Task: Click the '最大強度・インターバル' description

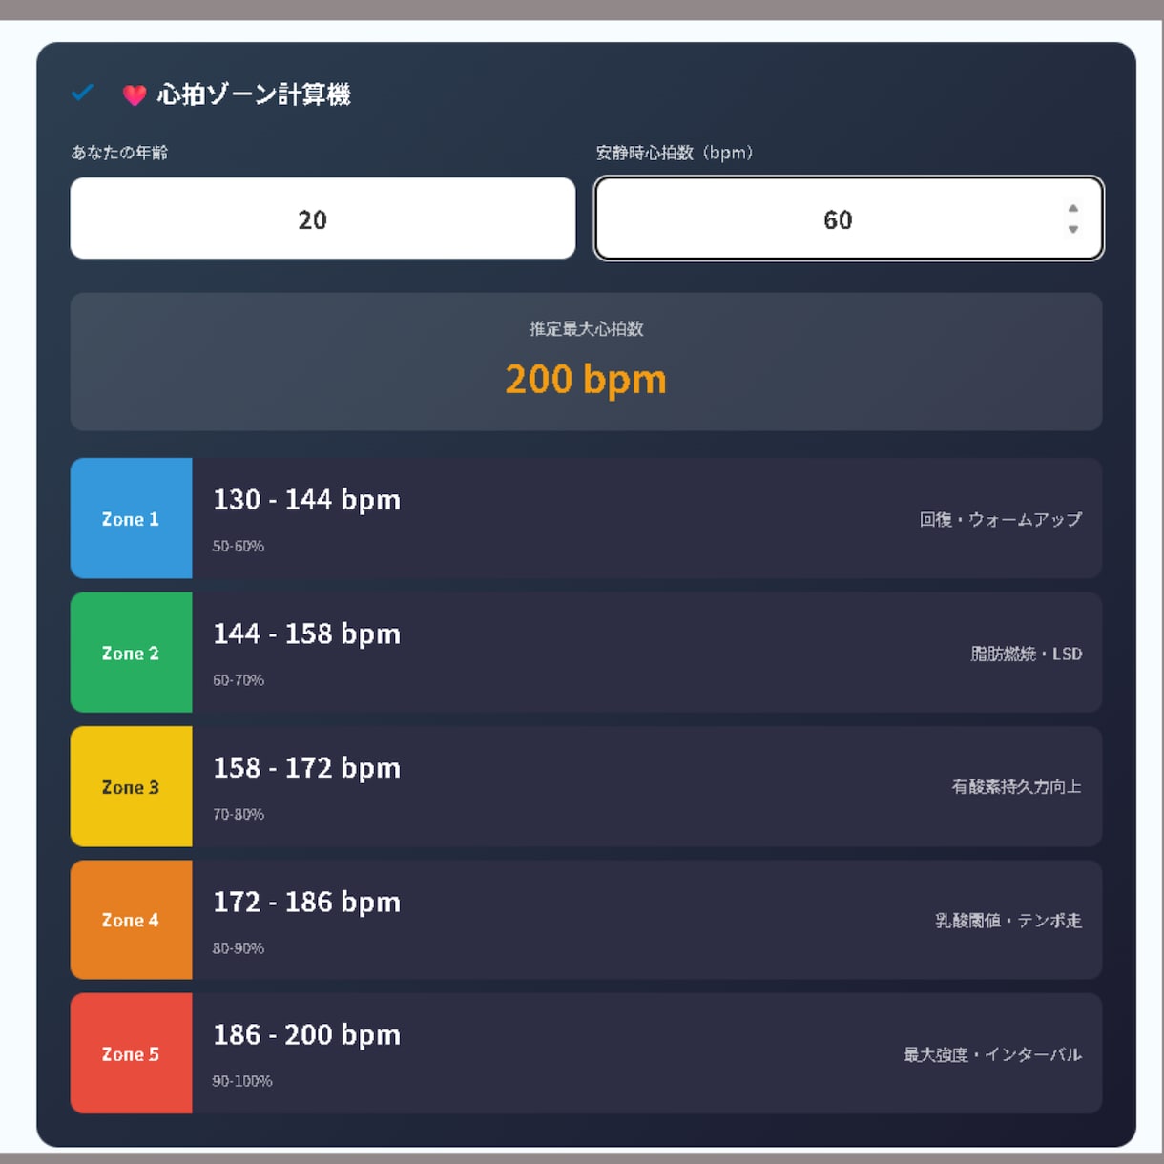Action: click(993, 1054)
